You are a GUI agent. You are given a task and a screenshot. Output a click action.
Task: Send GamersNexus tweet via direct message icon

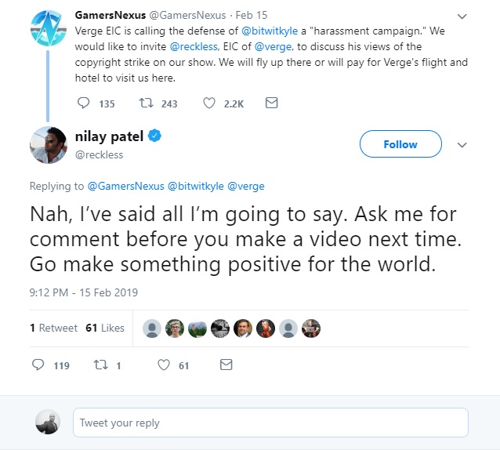[x=272, y=103]
